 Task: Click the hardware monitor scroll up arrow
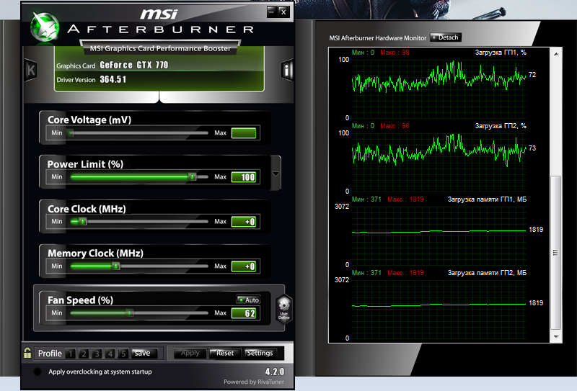(556, 54)
